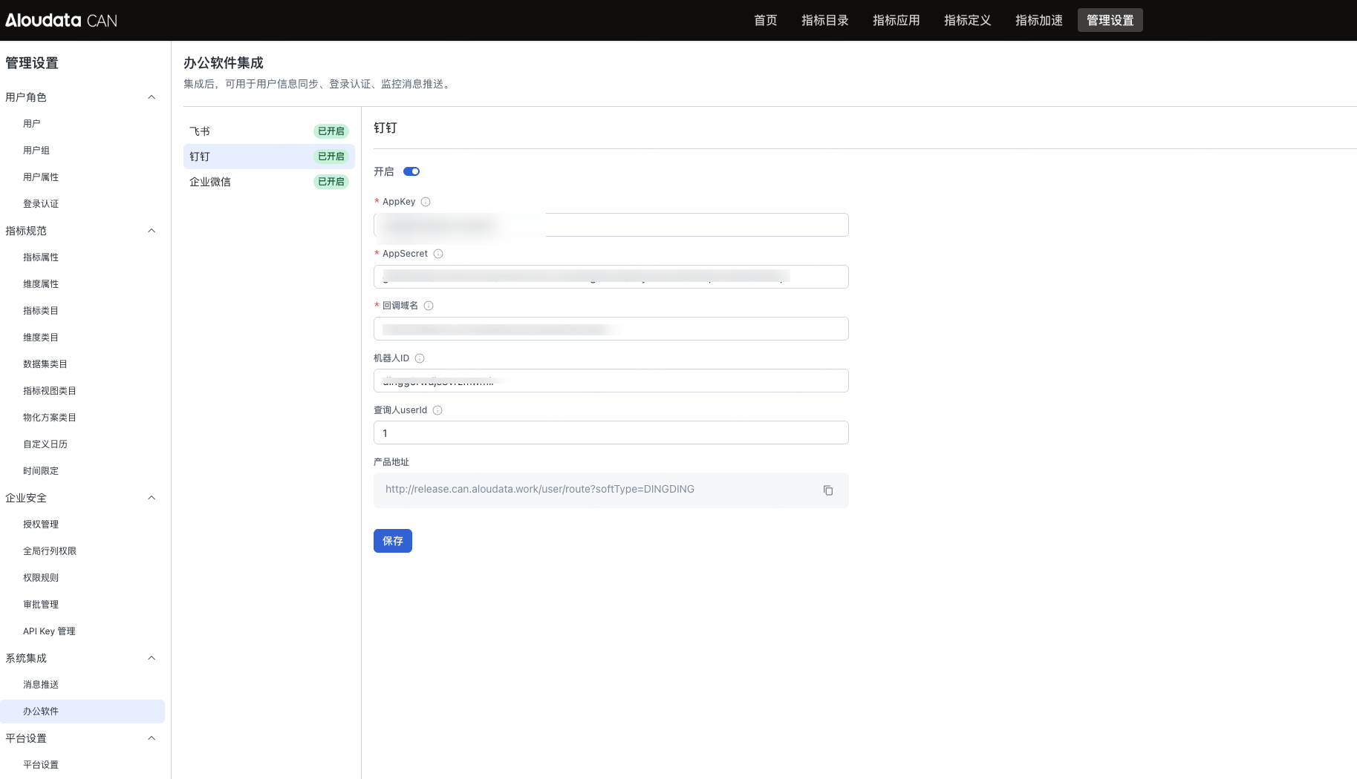
Task: Focus the AppSecret input field
Action: click(x=611, y=277)
